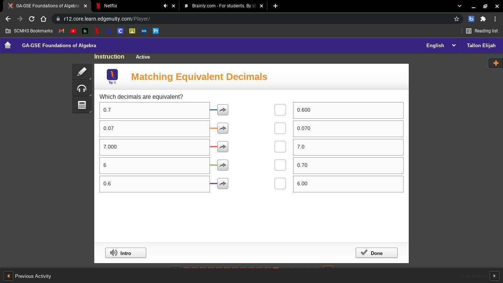
Task: Click the orange plus expand button
Action: tap(495, 63)
